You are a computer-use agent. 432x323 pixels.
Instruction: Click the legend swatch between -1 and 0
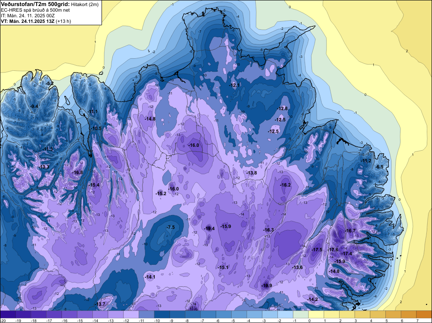(x=301, y=314)
